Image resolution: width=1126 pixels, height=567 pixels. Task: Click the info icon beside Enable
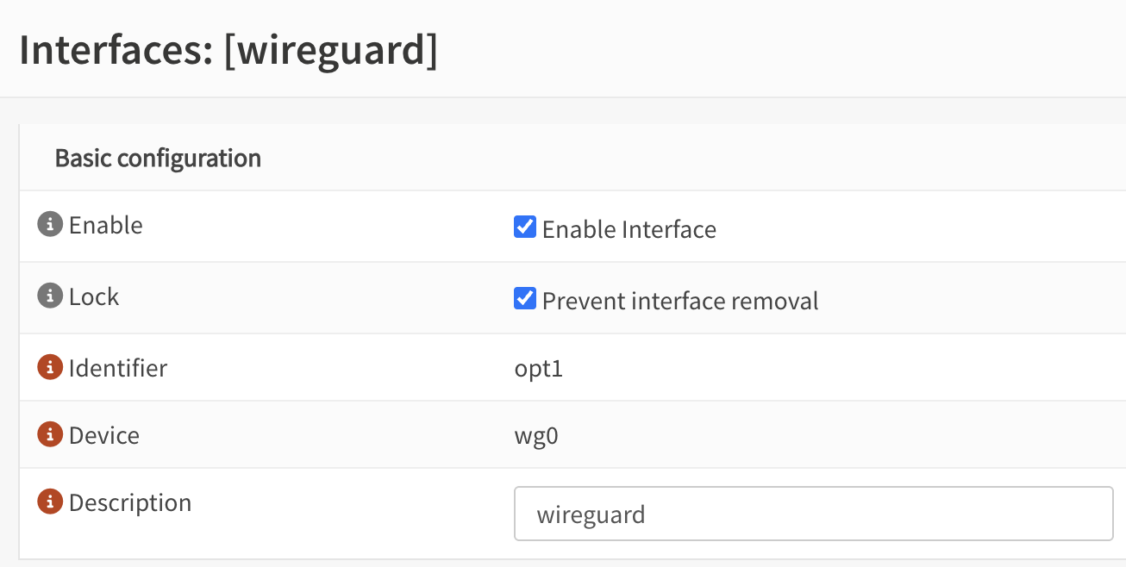50,225
